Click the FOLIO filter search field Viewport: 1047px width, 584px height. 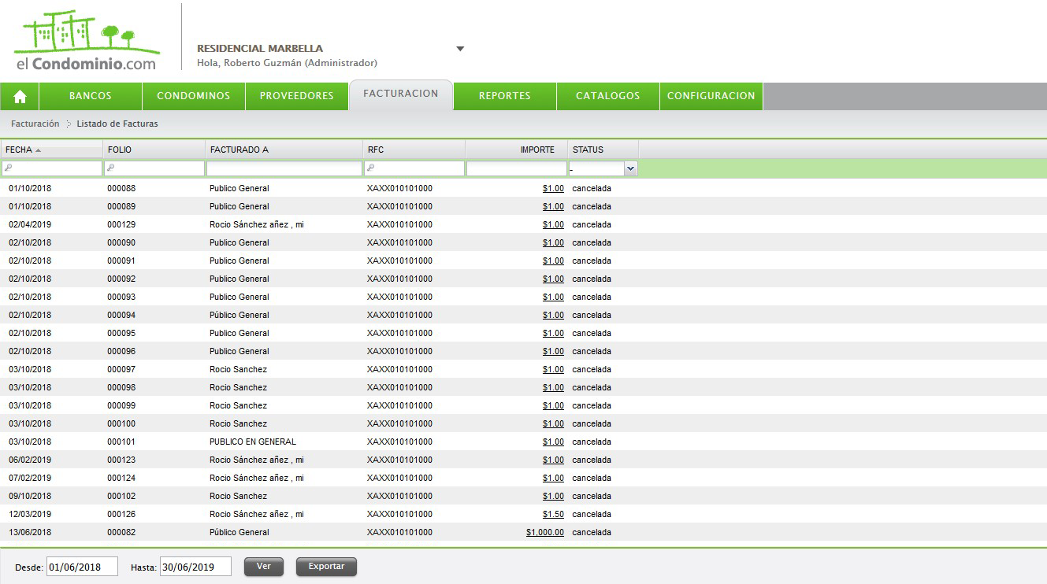point(154,168)
